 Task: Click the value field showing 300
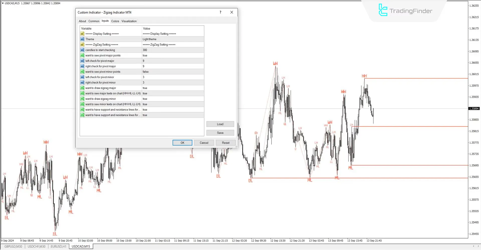click(x=173, y=50)
